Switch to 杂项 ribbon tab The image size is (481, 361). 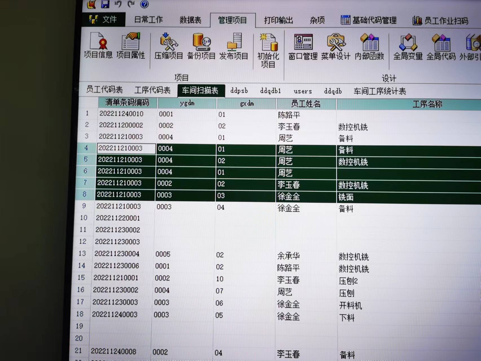point(317,20)
